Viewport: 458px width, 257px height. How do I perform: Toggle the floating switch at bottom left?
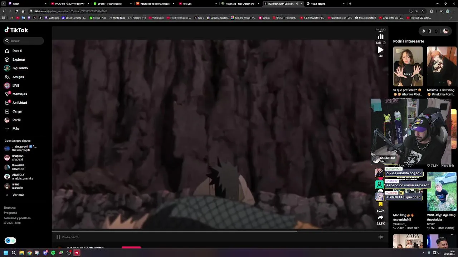(x=10, y=241)
